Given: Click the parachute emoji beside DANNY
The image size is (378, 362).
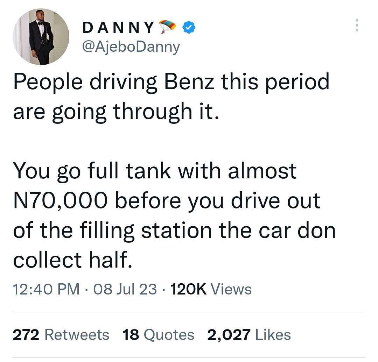Looking at the screenshot, I should tap(168, 27).
